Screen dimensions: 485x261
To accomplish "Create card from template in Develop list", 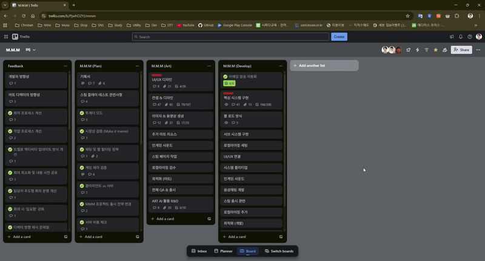I will coord(281,237).
